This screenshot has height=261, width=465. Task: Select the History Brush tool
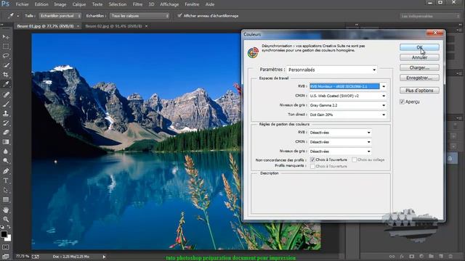tap(6, 123)
